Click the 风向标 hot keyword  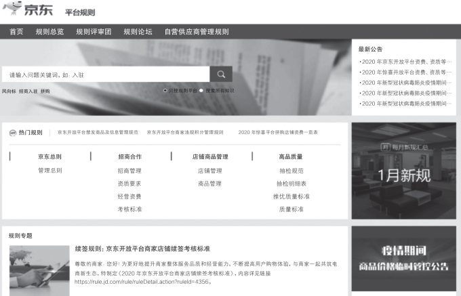click(9, 91)
